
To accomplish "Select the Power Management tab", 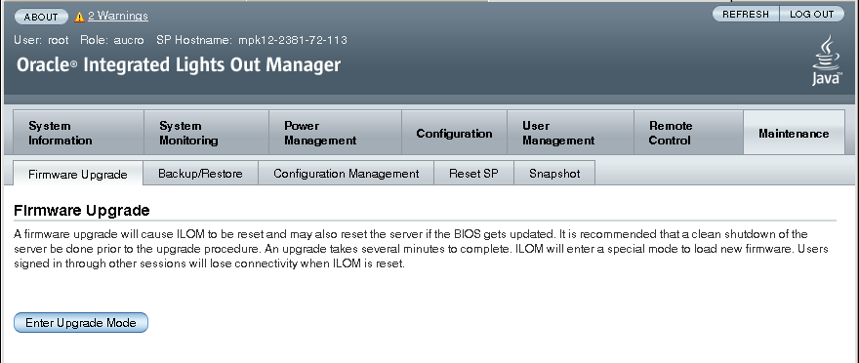I will pos(335,133).
